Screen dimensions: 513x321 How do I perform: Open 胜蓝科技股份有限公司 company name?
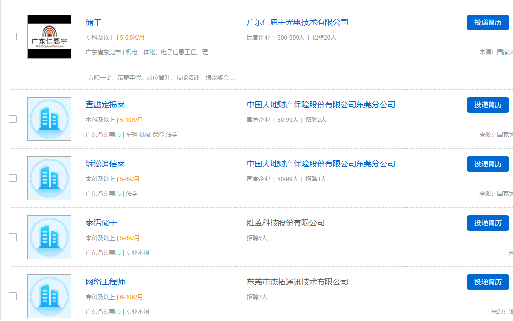click(x=286, y=223)
